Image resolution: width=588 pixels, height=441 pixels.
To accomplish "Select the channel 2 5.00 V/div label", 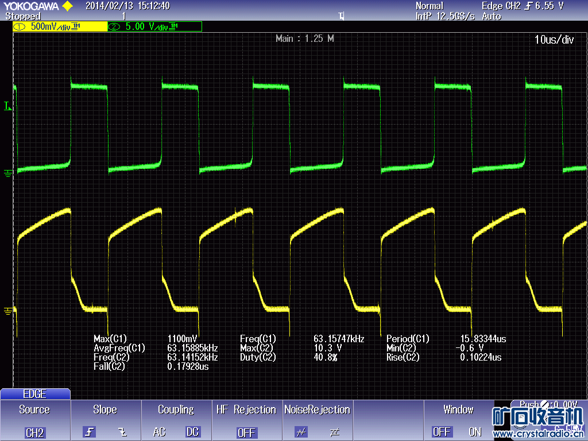I will click(154, 26).
